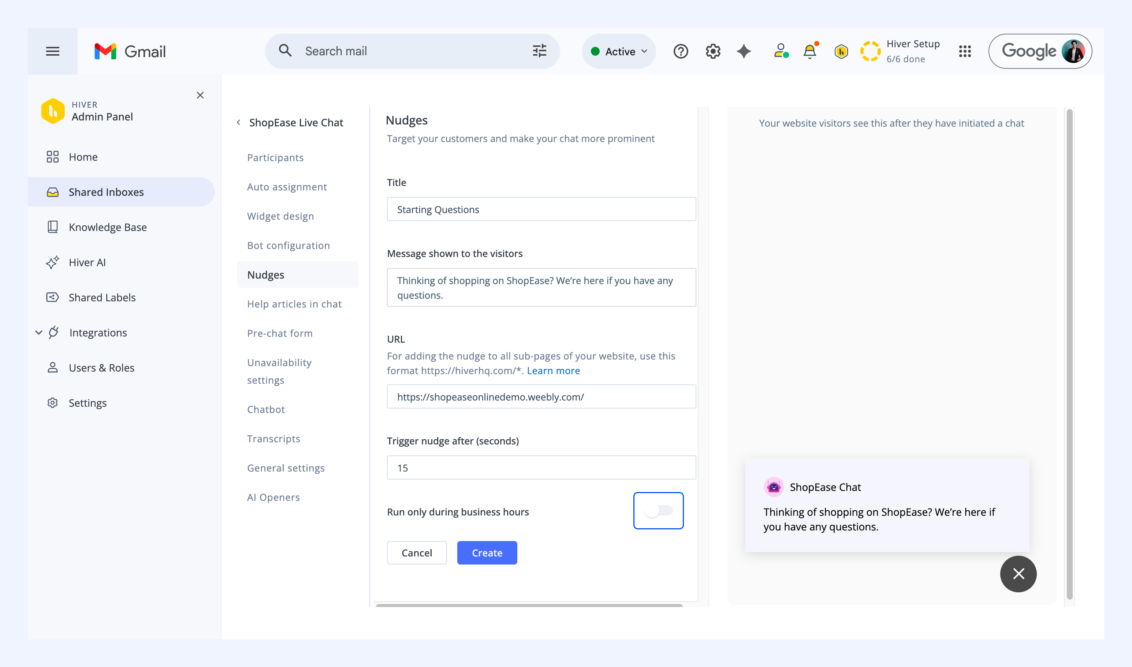The image size is (1132, 667).
Task: Click the Hiver hexagon icon in top bar
Action: tap(841, 51)
